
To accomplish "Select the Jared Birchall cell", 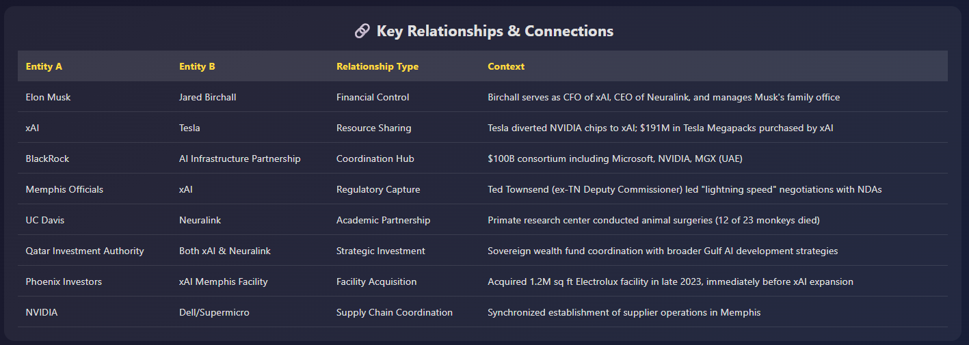I will click(207, 97).
